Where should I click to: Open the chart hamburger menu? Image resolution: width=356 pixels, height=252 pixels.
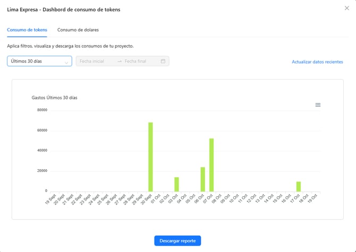click(318, 105)
